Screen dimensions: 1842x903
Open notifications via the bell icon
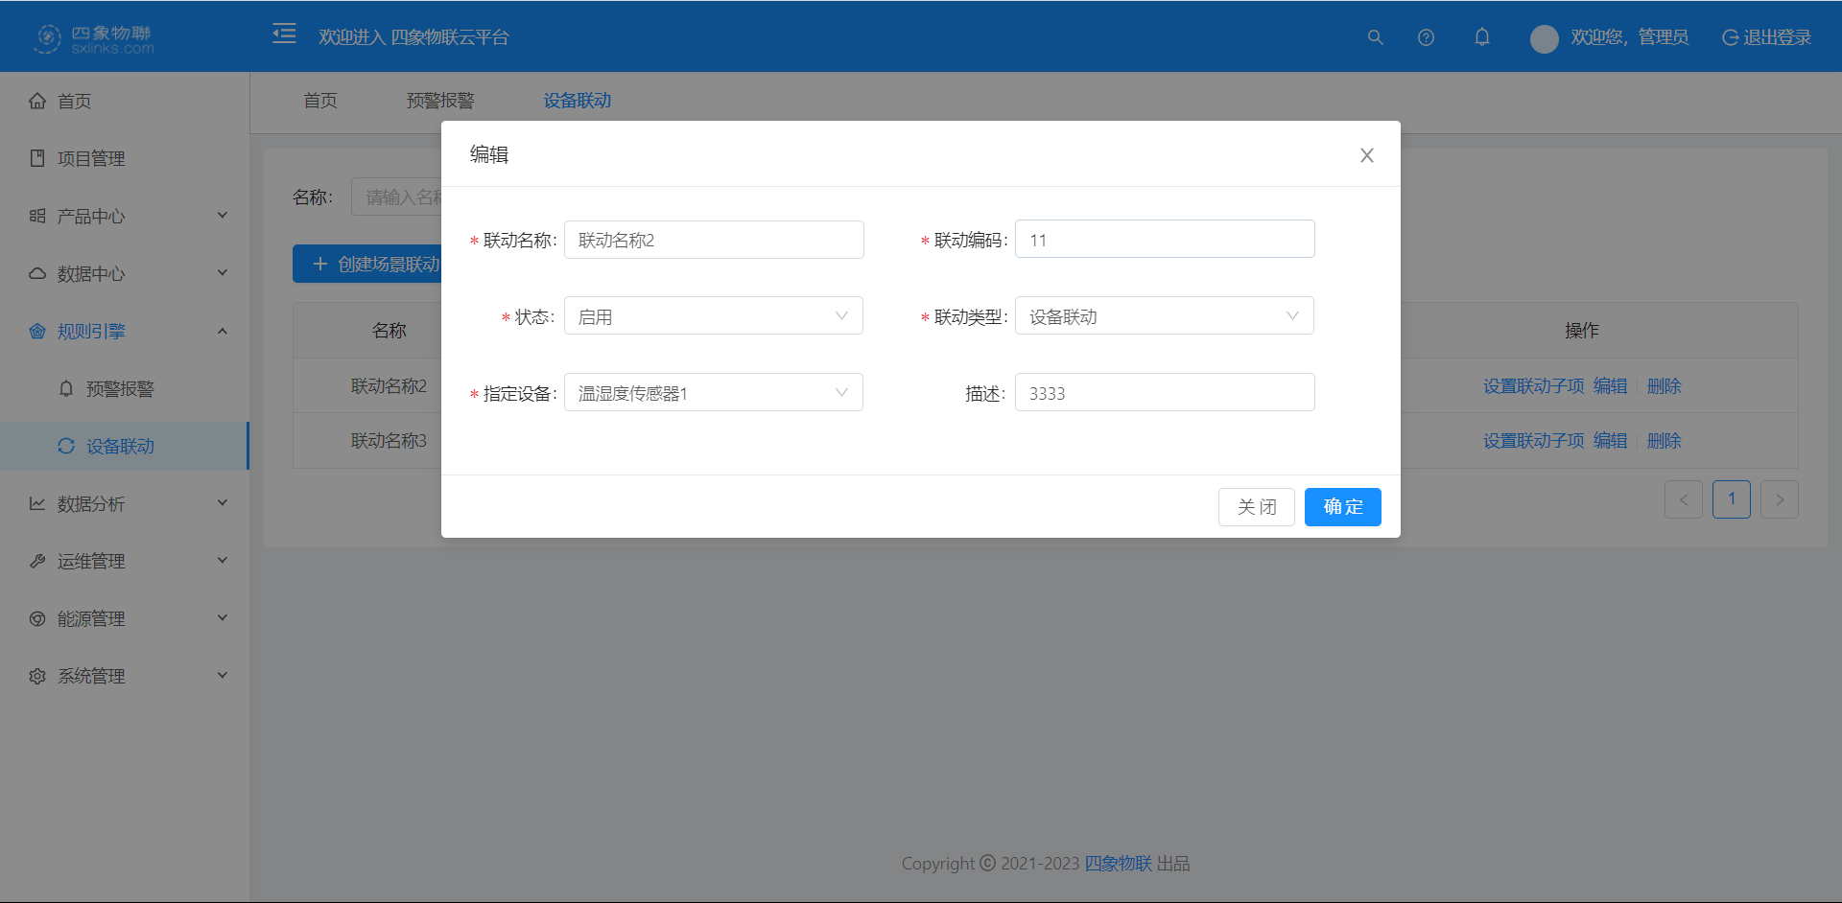(x=1481, y=36)
